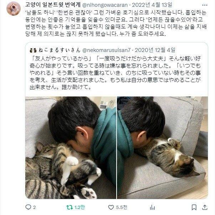The height and width of the screenshot is (215, 215).
Task: Open the view analytics bar chart icon
Action: (152, 207)
